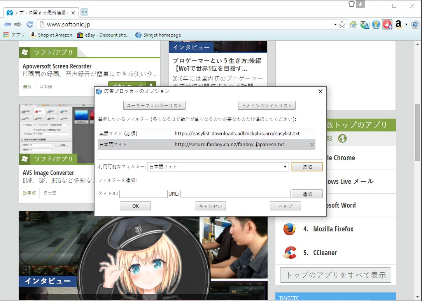Click the T-shirt theme icon in title bar
The image size is (422, 301).
[352, 4]
